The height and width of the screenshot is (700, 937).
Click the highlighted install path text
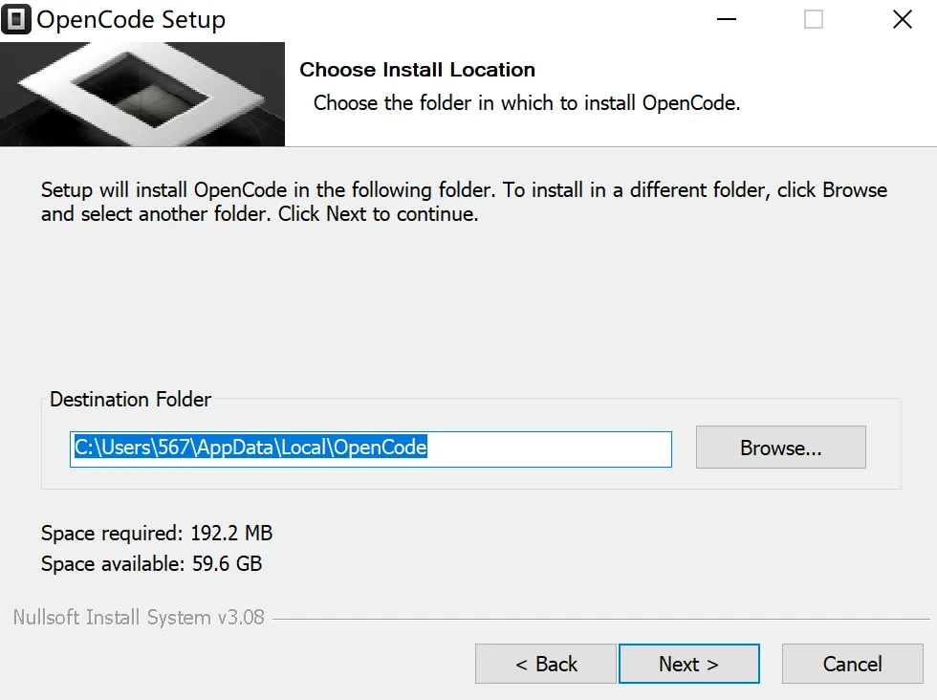[251, 448]
